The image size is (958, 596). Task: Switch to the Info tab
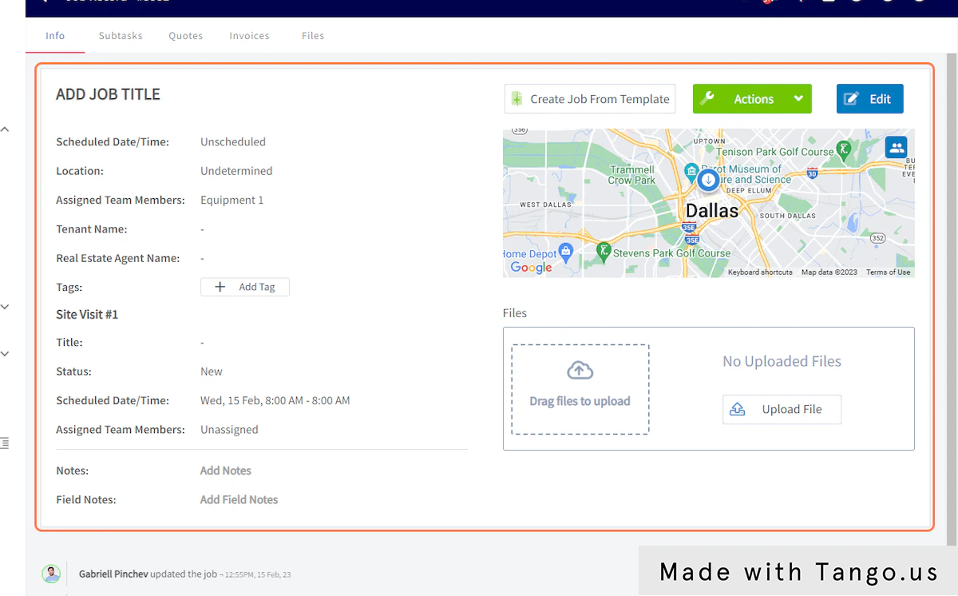pyautogui.click(x=55, y=36)
